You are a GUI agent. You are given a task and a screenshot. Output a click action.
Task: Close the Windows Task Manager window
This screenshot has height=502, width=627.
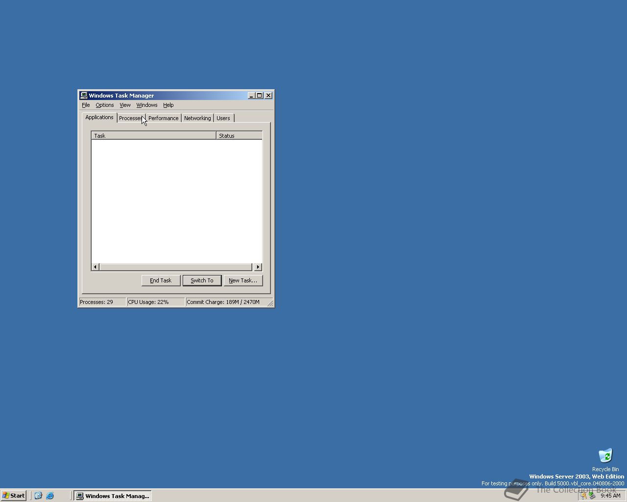click(x=268, y=96)
